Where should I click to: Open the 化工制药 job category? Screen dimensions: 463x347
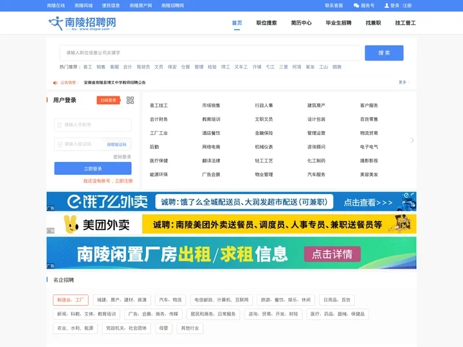coord(316,161)
